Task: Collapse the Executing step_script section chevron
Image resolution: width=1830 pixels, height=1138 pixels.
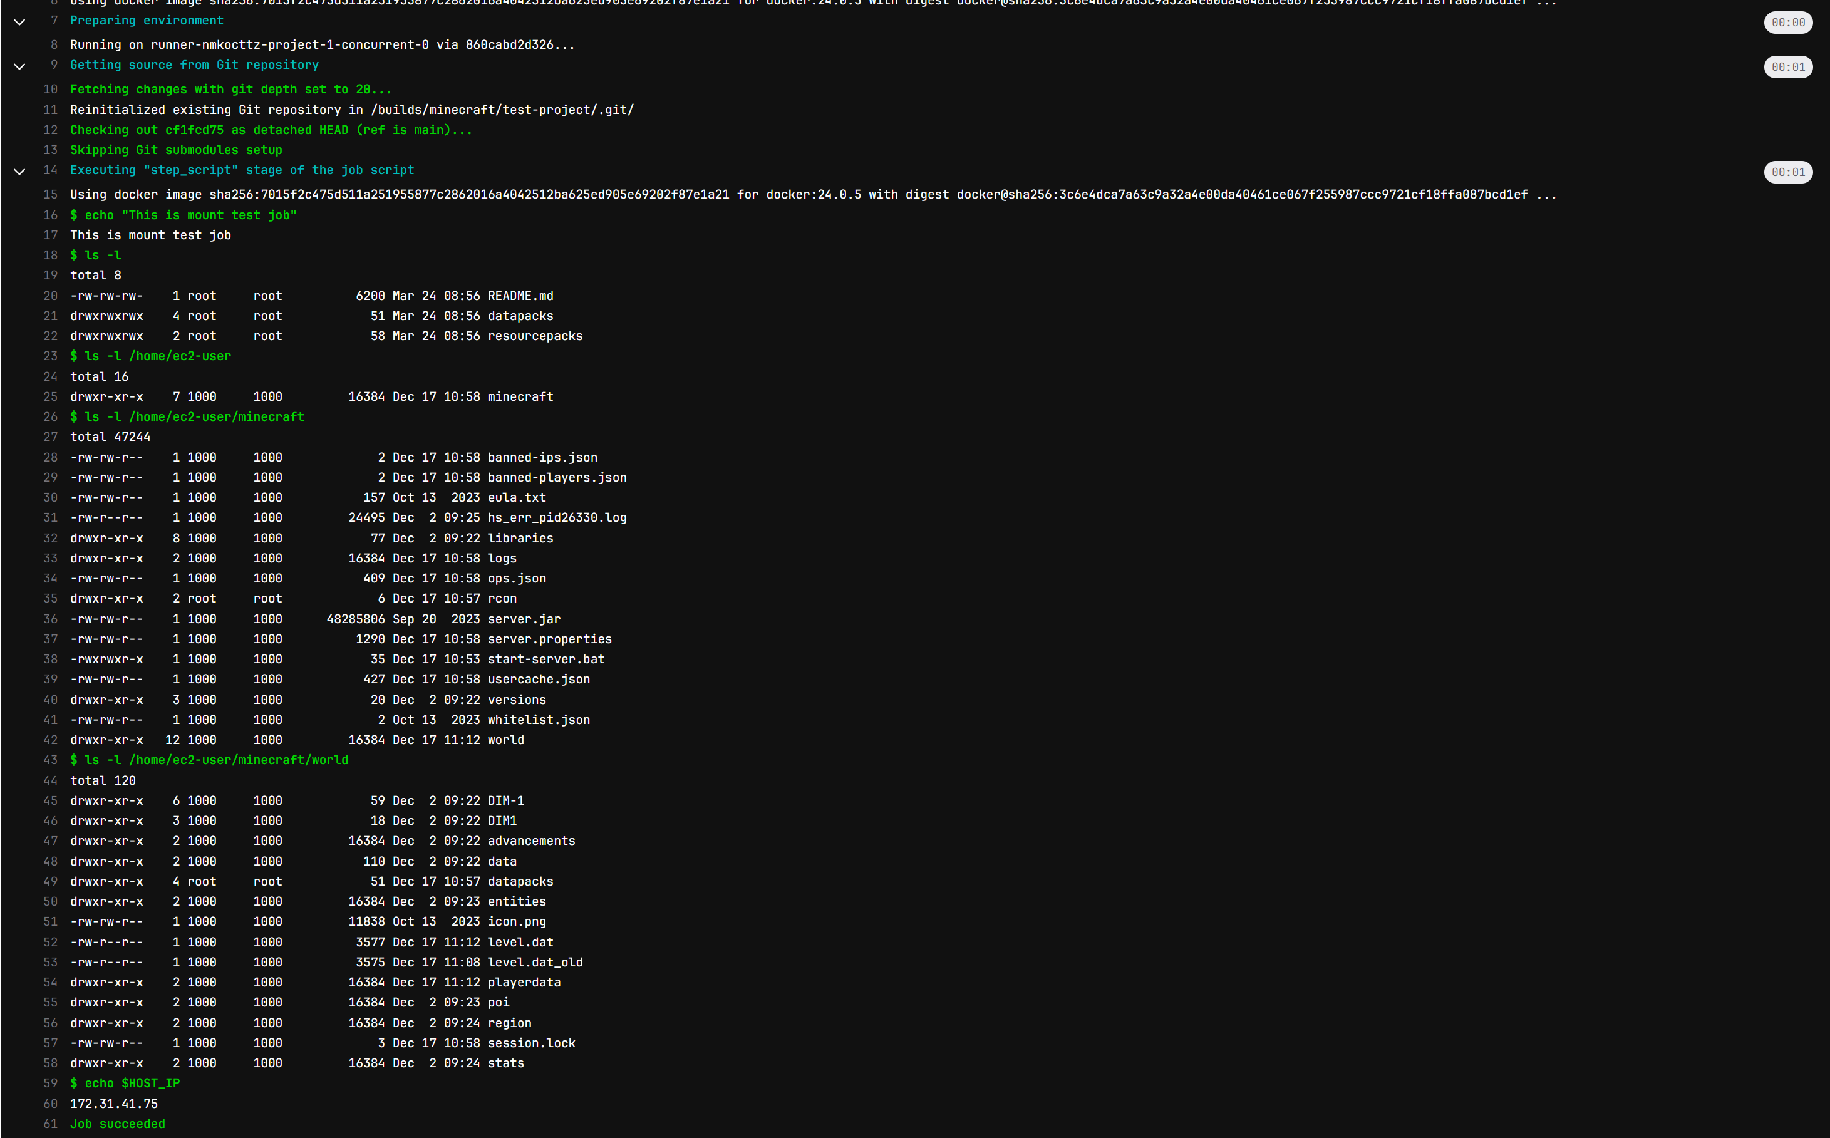Action: (x=19, y=172)
